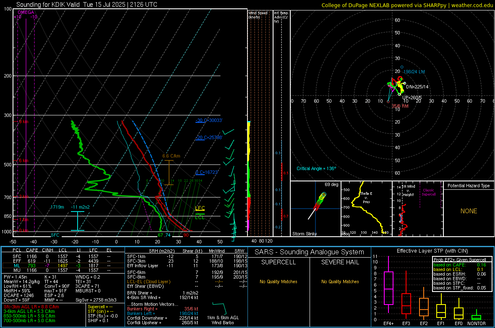The width and height of the screenshot is (495, 328).
Task: Select the SFC-3km shear row
Action: (x=187, y=261)
